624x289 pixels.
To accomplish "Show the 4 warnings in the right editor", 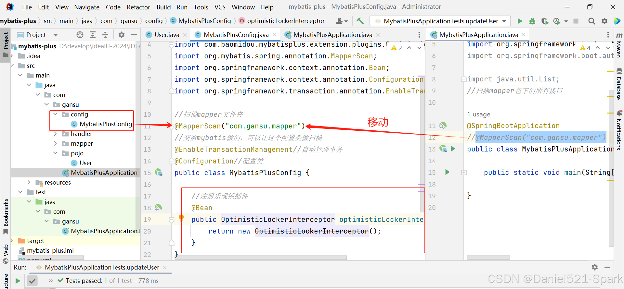I will [585, 48].
